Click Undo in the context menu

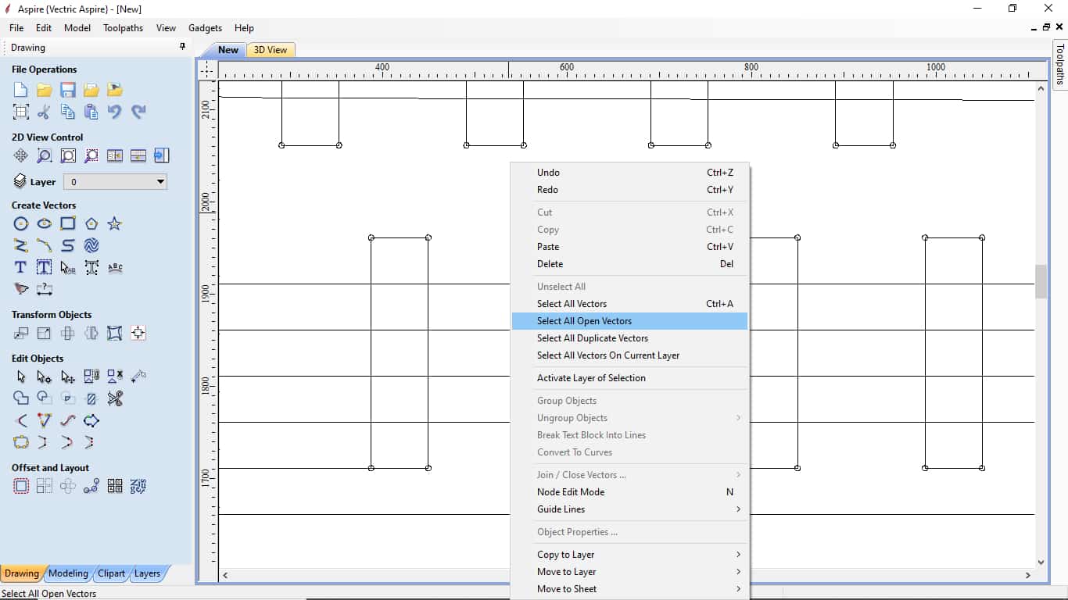(x=629, y=173)
